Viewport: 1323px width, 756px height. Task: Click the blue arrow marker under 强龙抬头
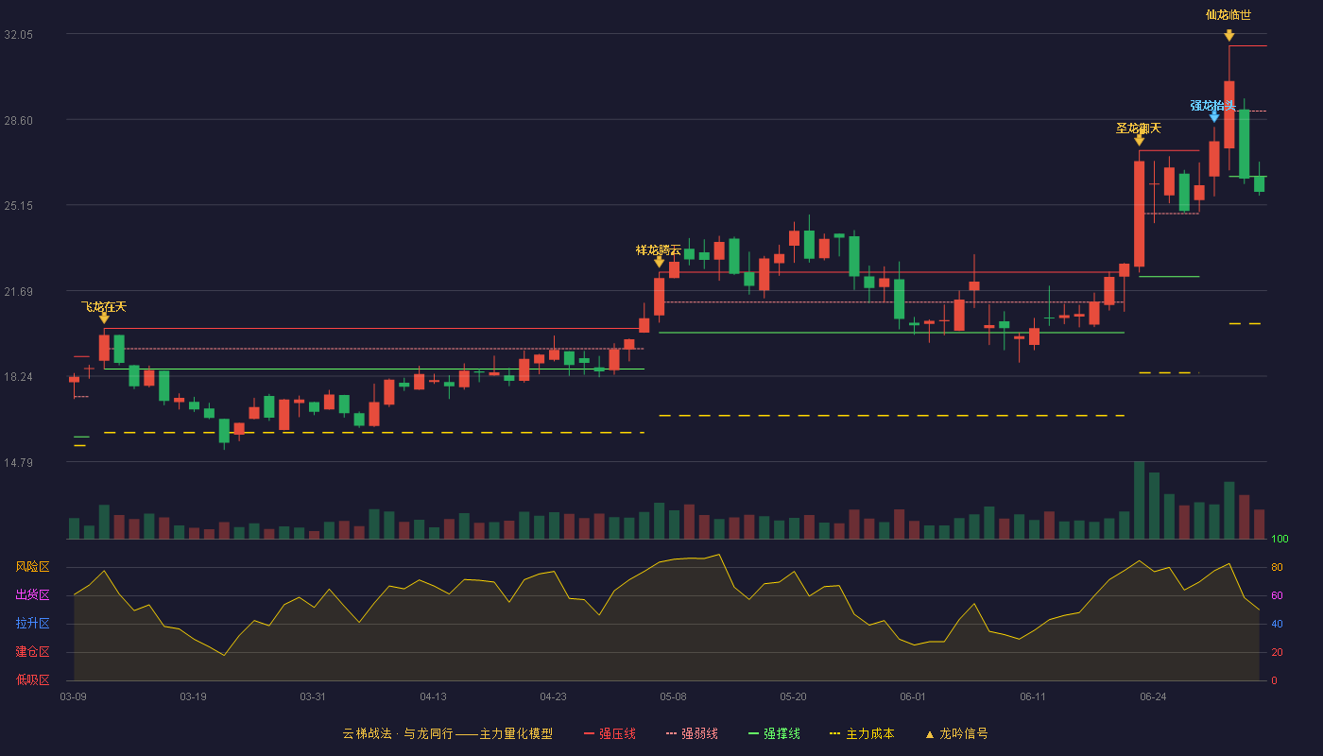(x=1214, y=117)
